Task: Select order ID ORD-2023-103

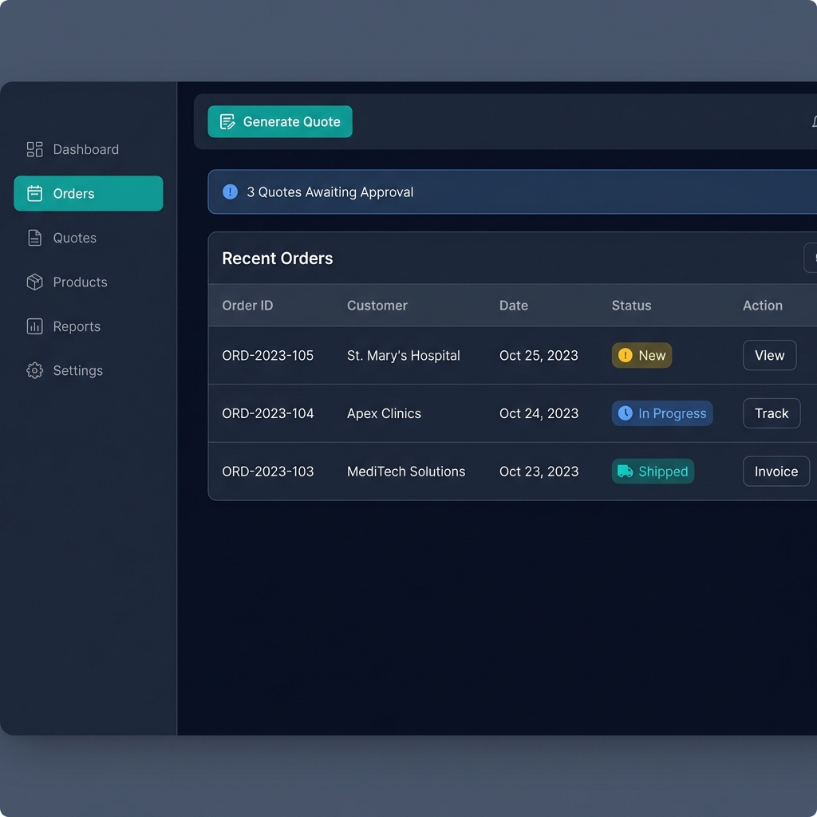Action: coord(268,471)
